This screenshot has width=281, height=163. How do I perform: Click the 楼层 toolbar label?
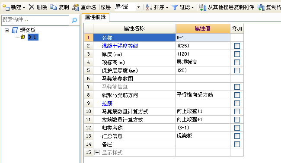pyautogui.click(x=105, y=7)
